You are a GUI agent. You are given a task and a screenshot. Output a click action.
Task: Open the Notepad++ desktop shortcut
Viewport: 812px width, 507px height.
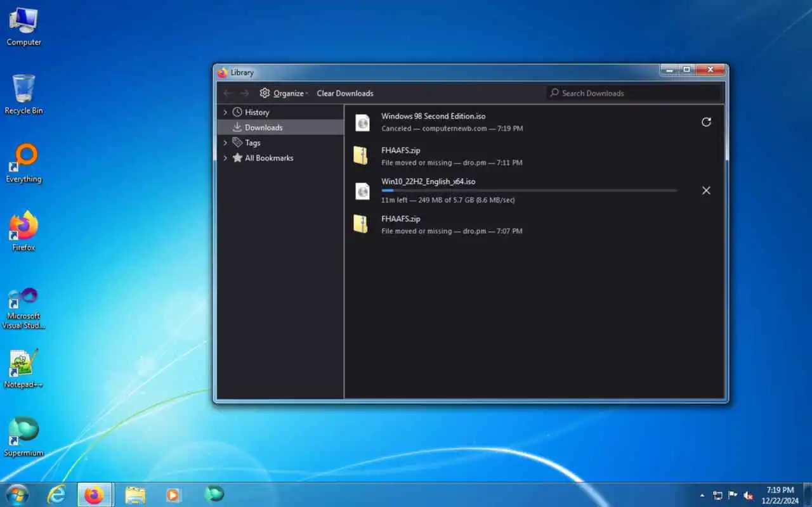tap(24, 368)
